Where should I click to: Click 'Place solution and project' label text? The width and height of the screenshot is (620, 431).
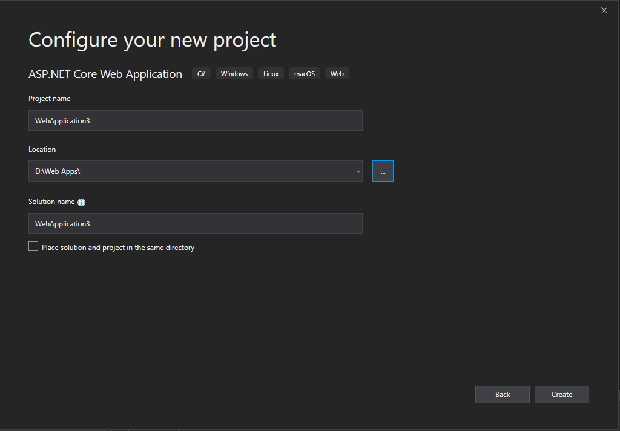[x=118, y=248]
